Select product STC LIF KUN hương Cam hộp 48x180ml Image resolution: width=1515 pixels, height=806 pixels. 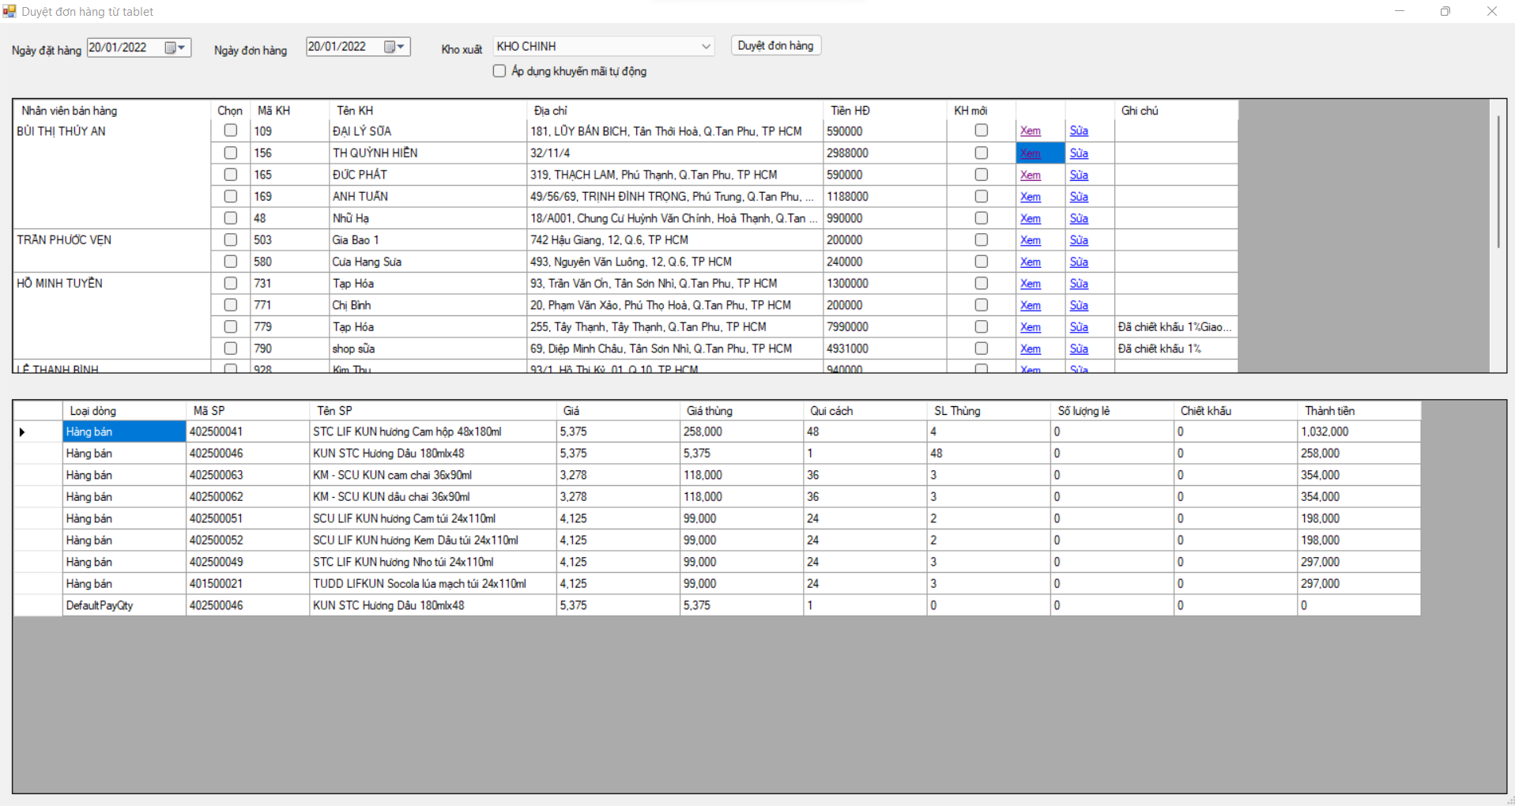click(433, 432)
